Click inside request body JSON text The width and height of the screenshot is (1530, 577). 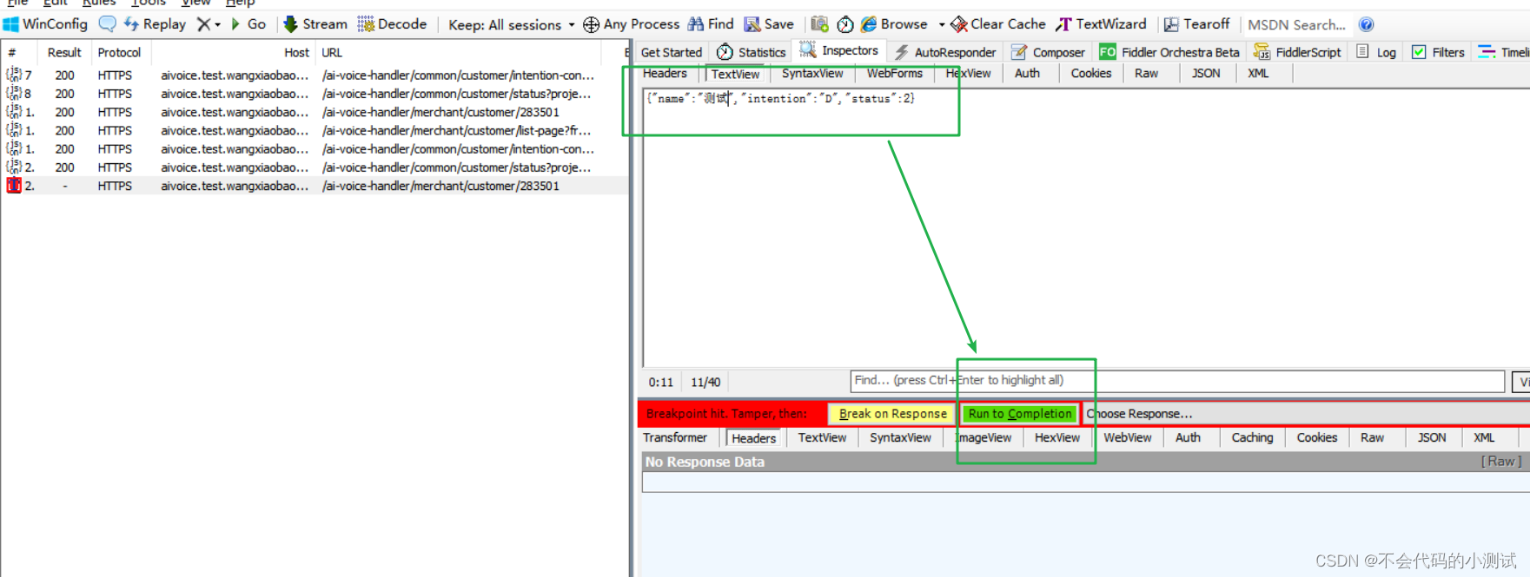point(780,99)
